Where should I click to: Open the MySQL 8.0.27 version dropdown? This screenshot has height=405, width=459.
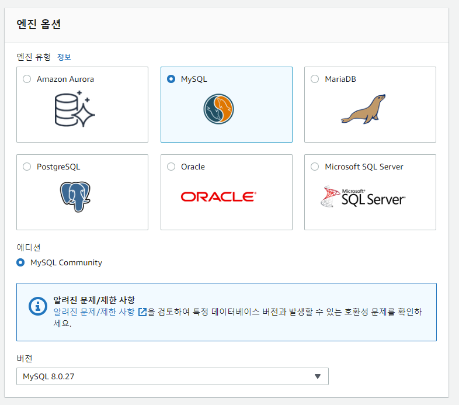coord(172,376)
